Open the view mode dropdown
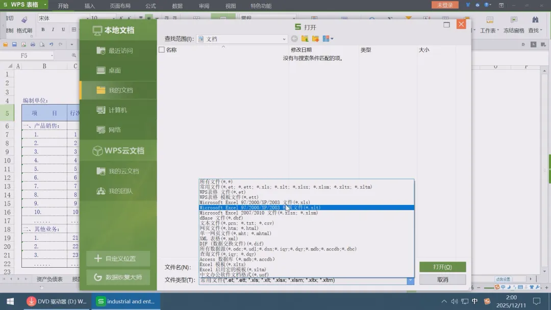The image size is (551, 310). pos(332,39)
